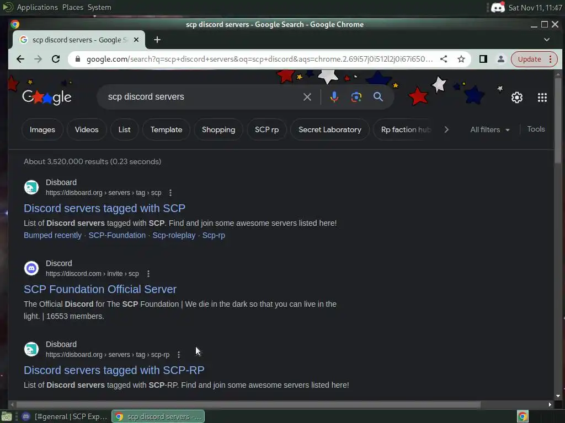The image size is (565, 423).
Task: Clear the search box with the X
Action: click(307, 97)
